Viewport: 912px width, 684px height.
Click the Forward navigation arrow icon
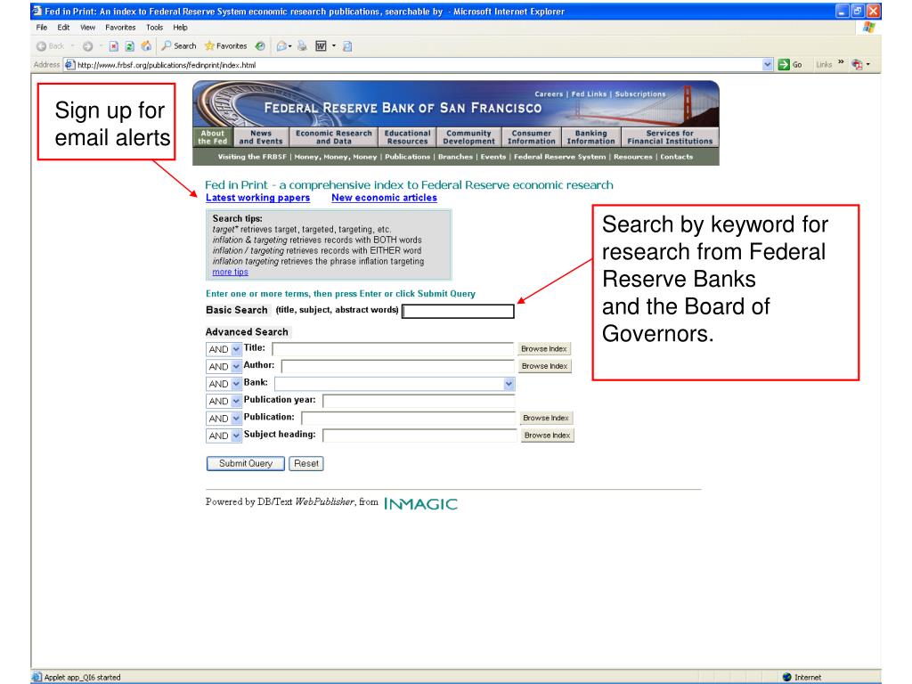point(87,46)
